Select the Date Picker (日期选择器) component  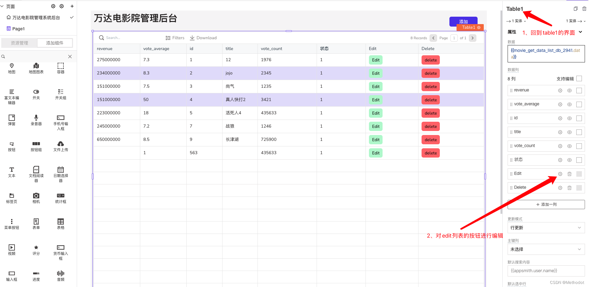61,174
